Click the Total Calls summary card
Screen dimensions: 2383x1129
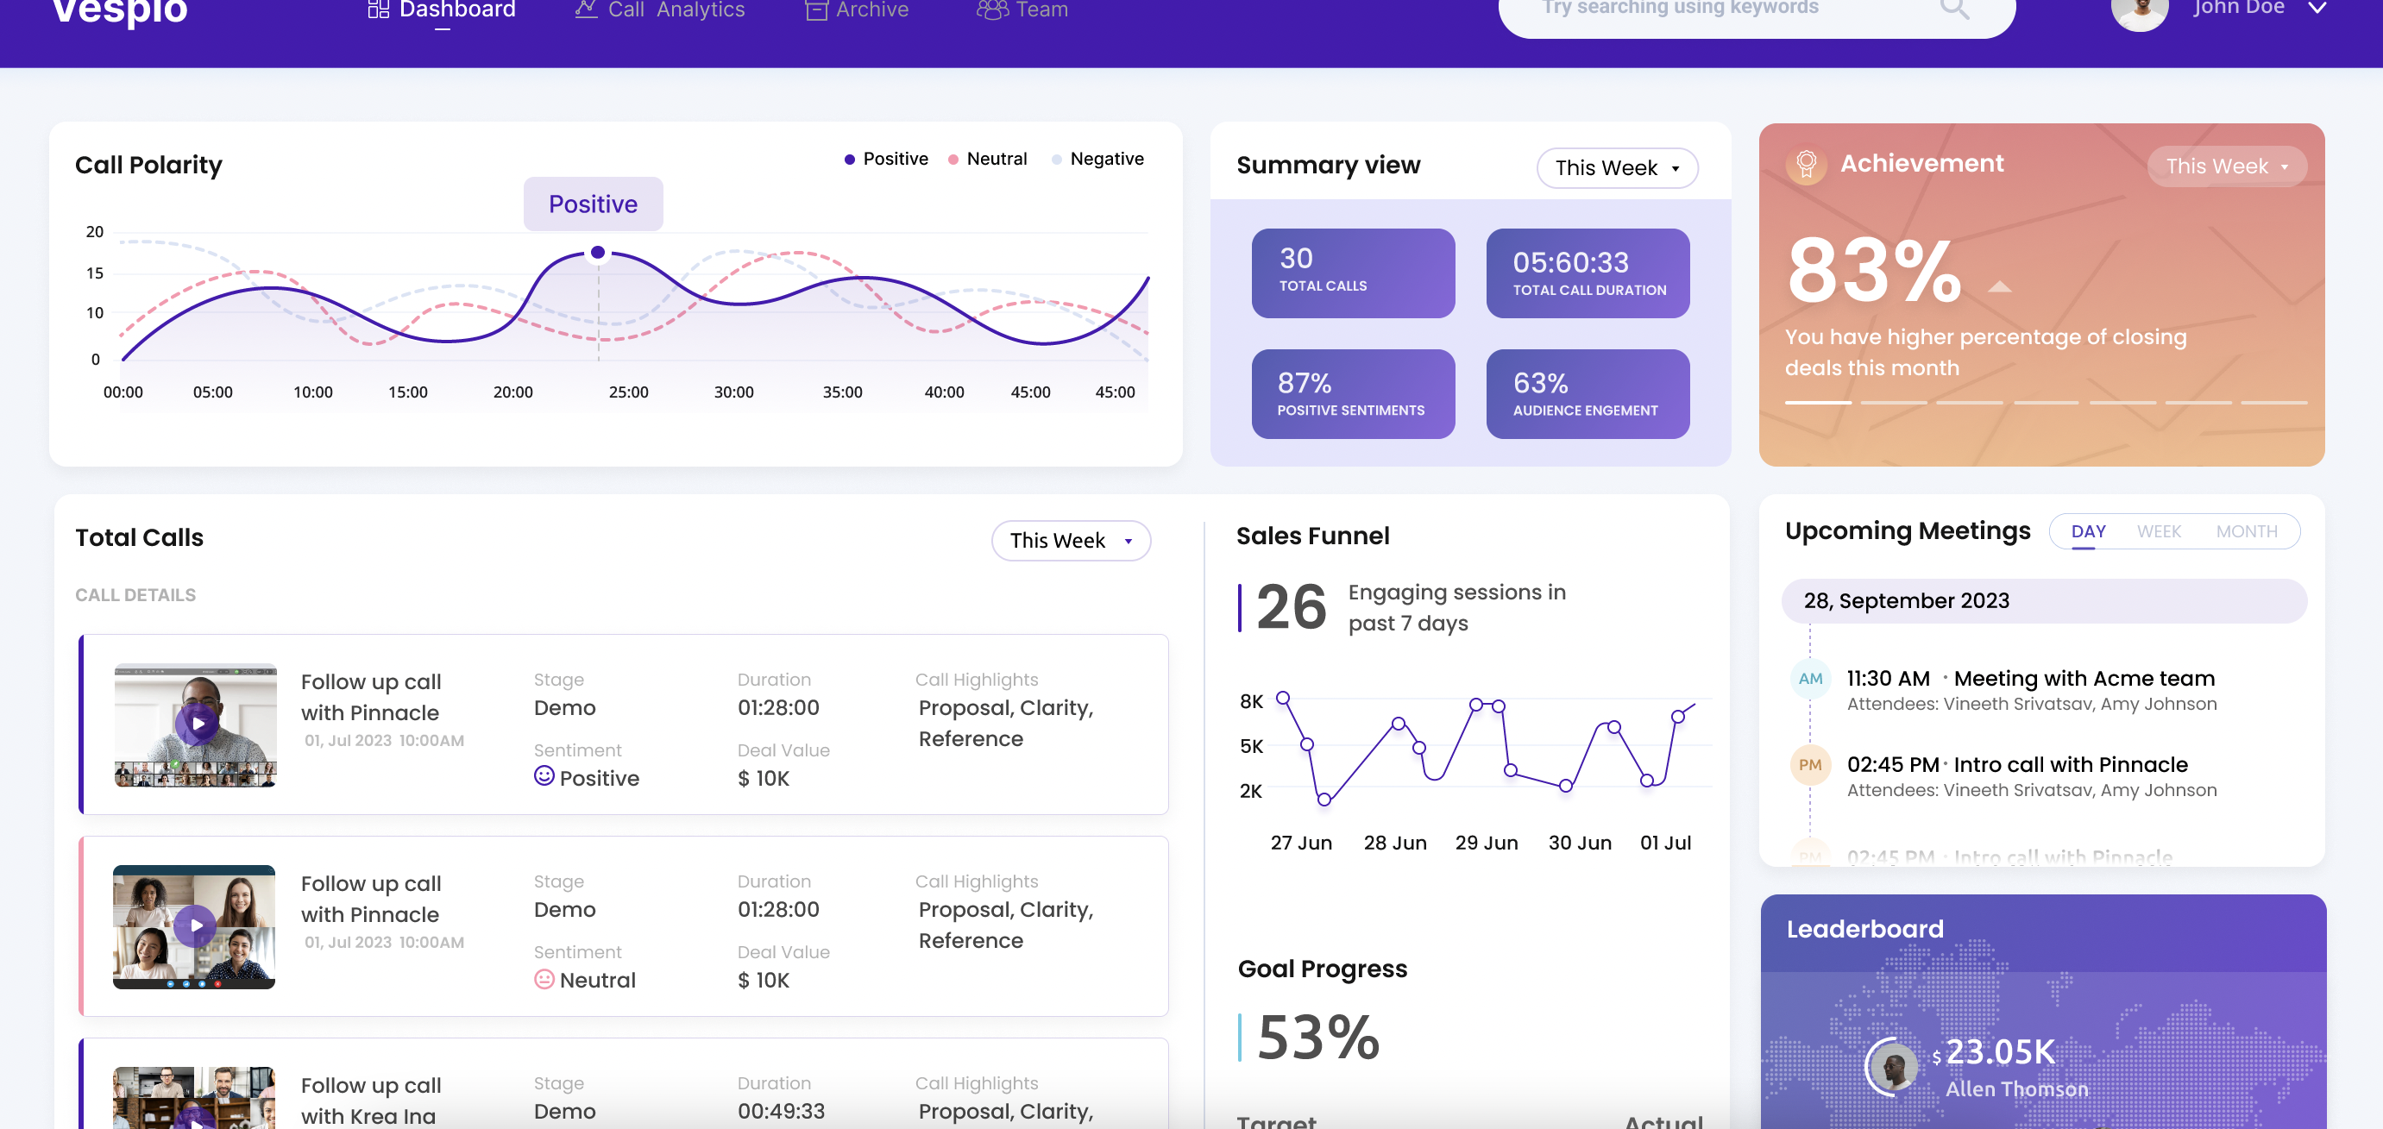[1353, 273]
